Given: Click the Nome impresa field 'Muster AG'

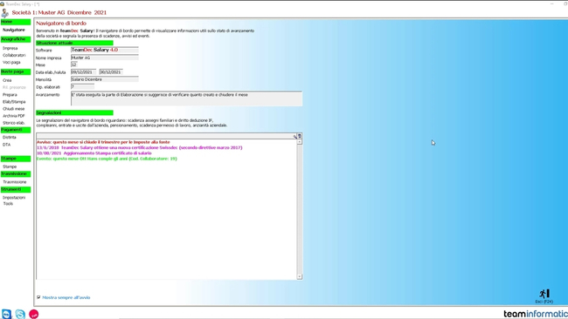Looking at the screenshot, I should click(x=105, y=58).
